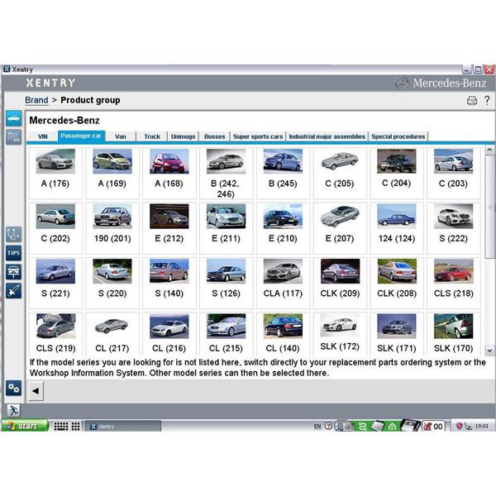Click the scrollbar up arrow
The image size is (496, 496).
click(489, 150)
